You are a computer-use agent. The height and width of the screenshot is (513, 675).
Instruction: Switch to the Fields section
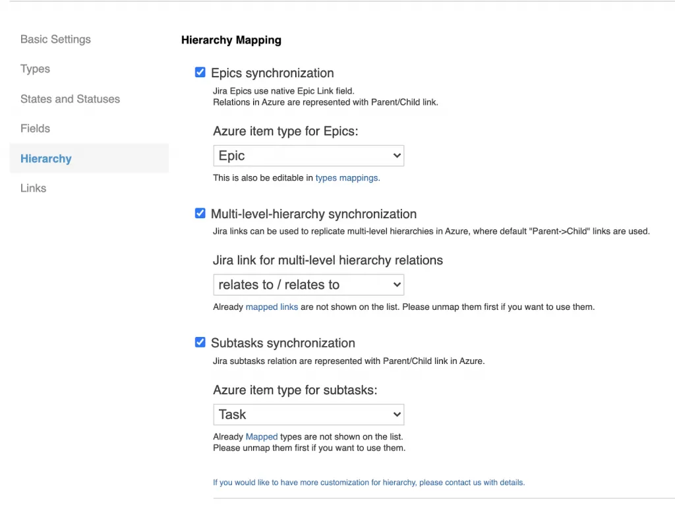coord(35,129)
